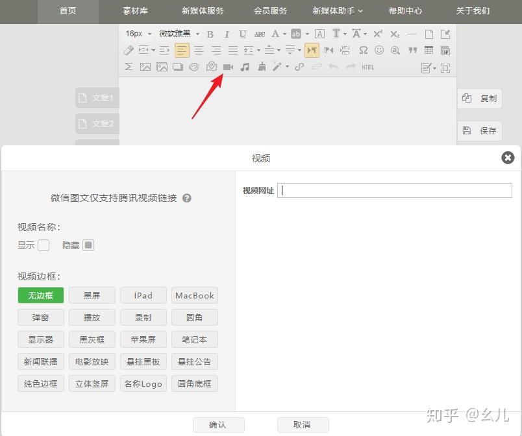Insert music with the note icon
Screen dimensions: 522x436
(245, 67)
